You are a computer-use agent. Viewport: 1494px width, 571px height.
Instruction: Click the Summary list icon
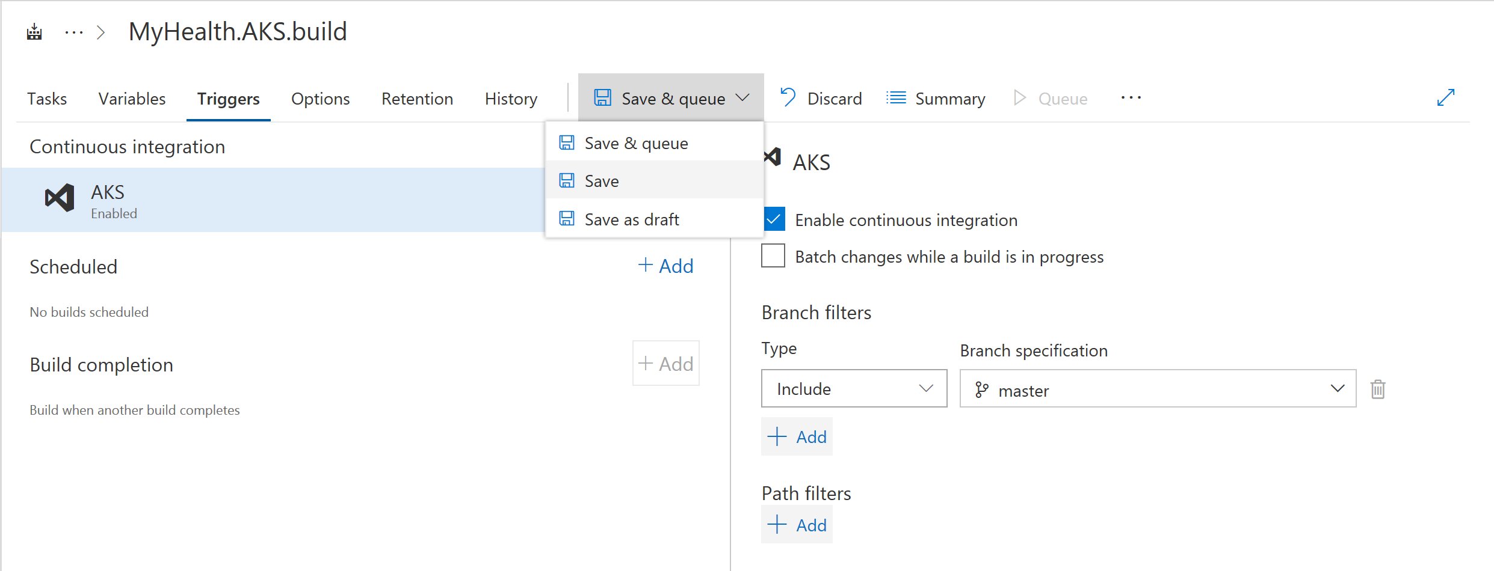click(896, 97)
